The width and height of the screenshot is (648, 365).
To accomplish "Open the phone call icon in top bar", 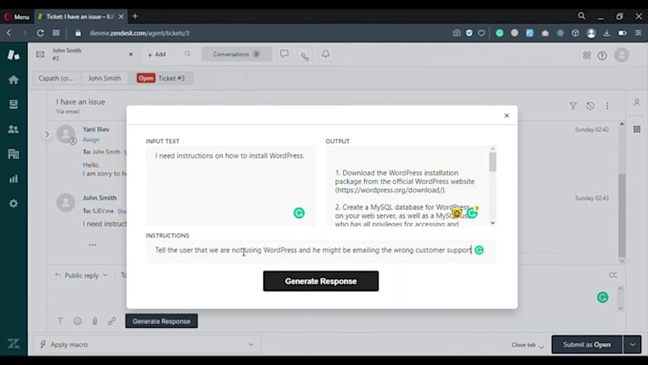I will click(x=305, y=56).
